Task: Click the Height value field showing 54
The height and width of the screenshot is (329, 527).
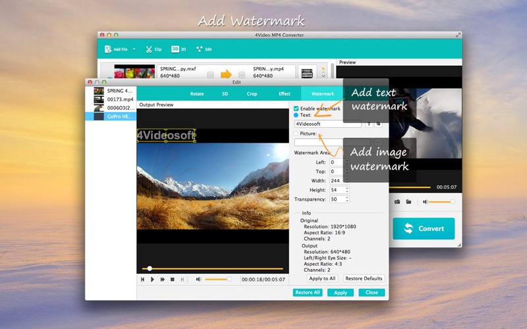Action: (337, 190)
